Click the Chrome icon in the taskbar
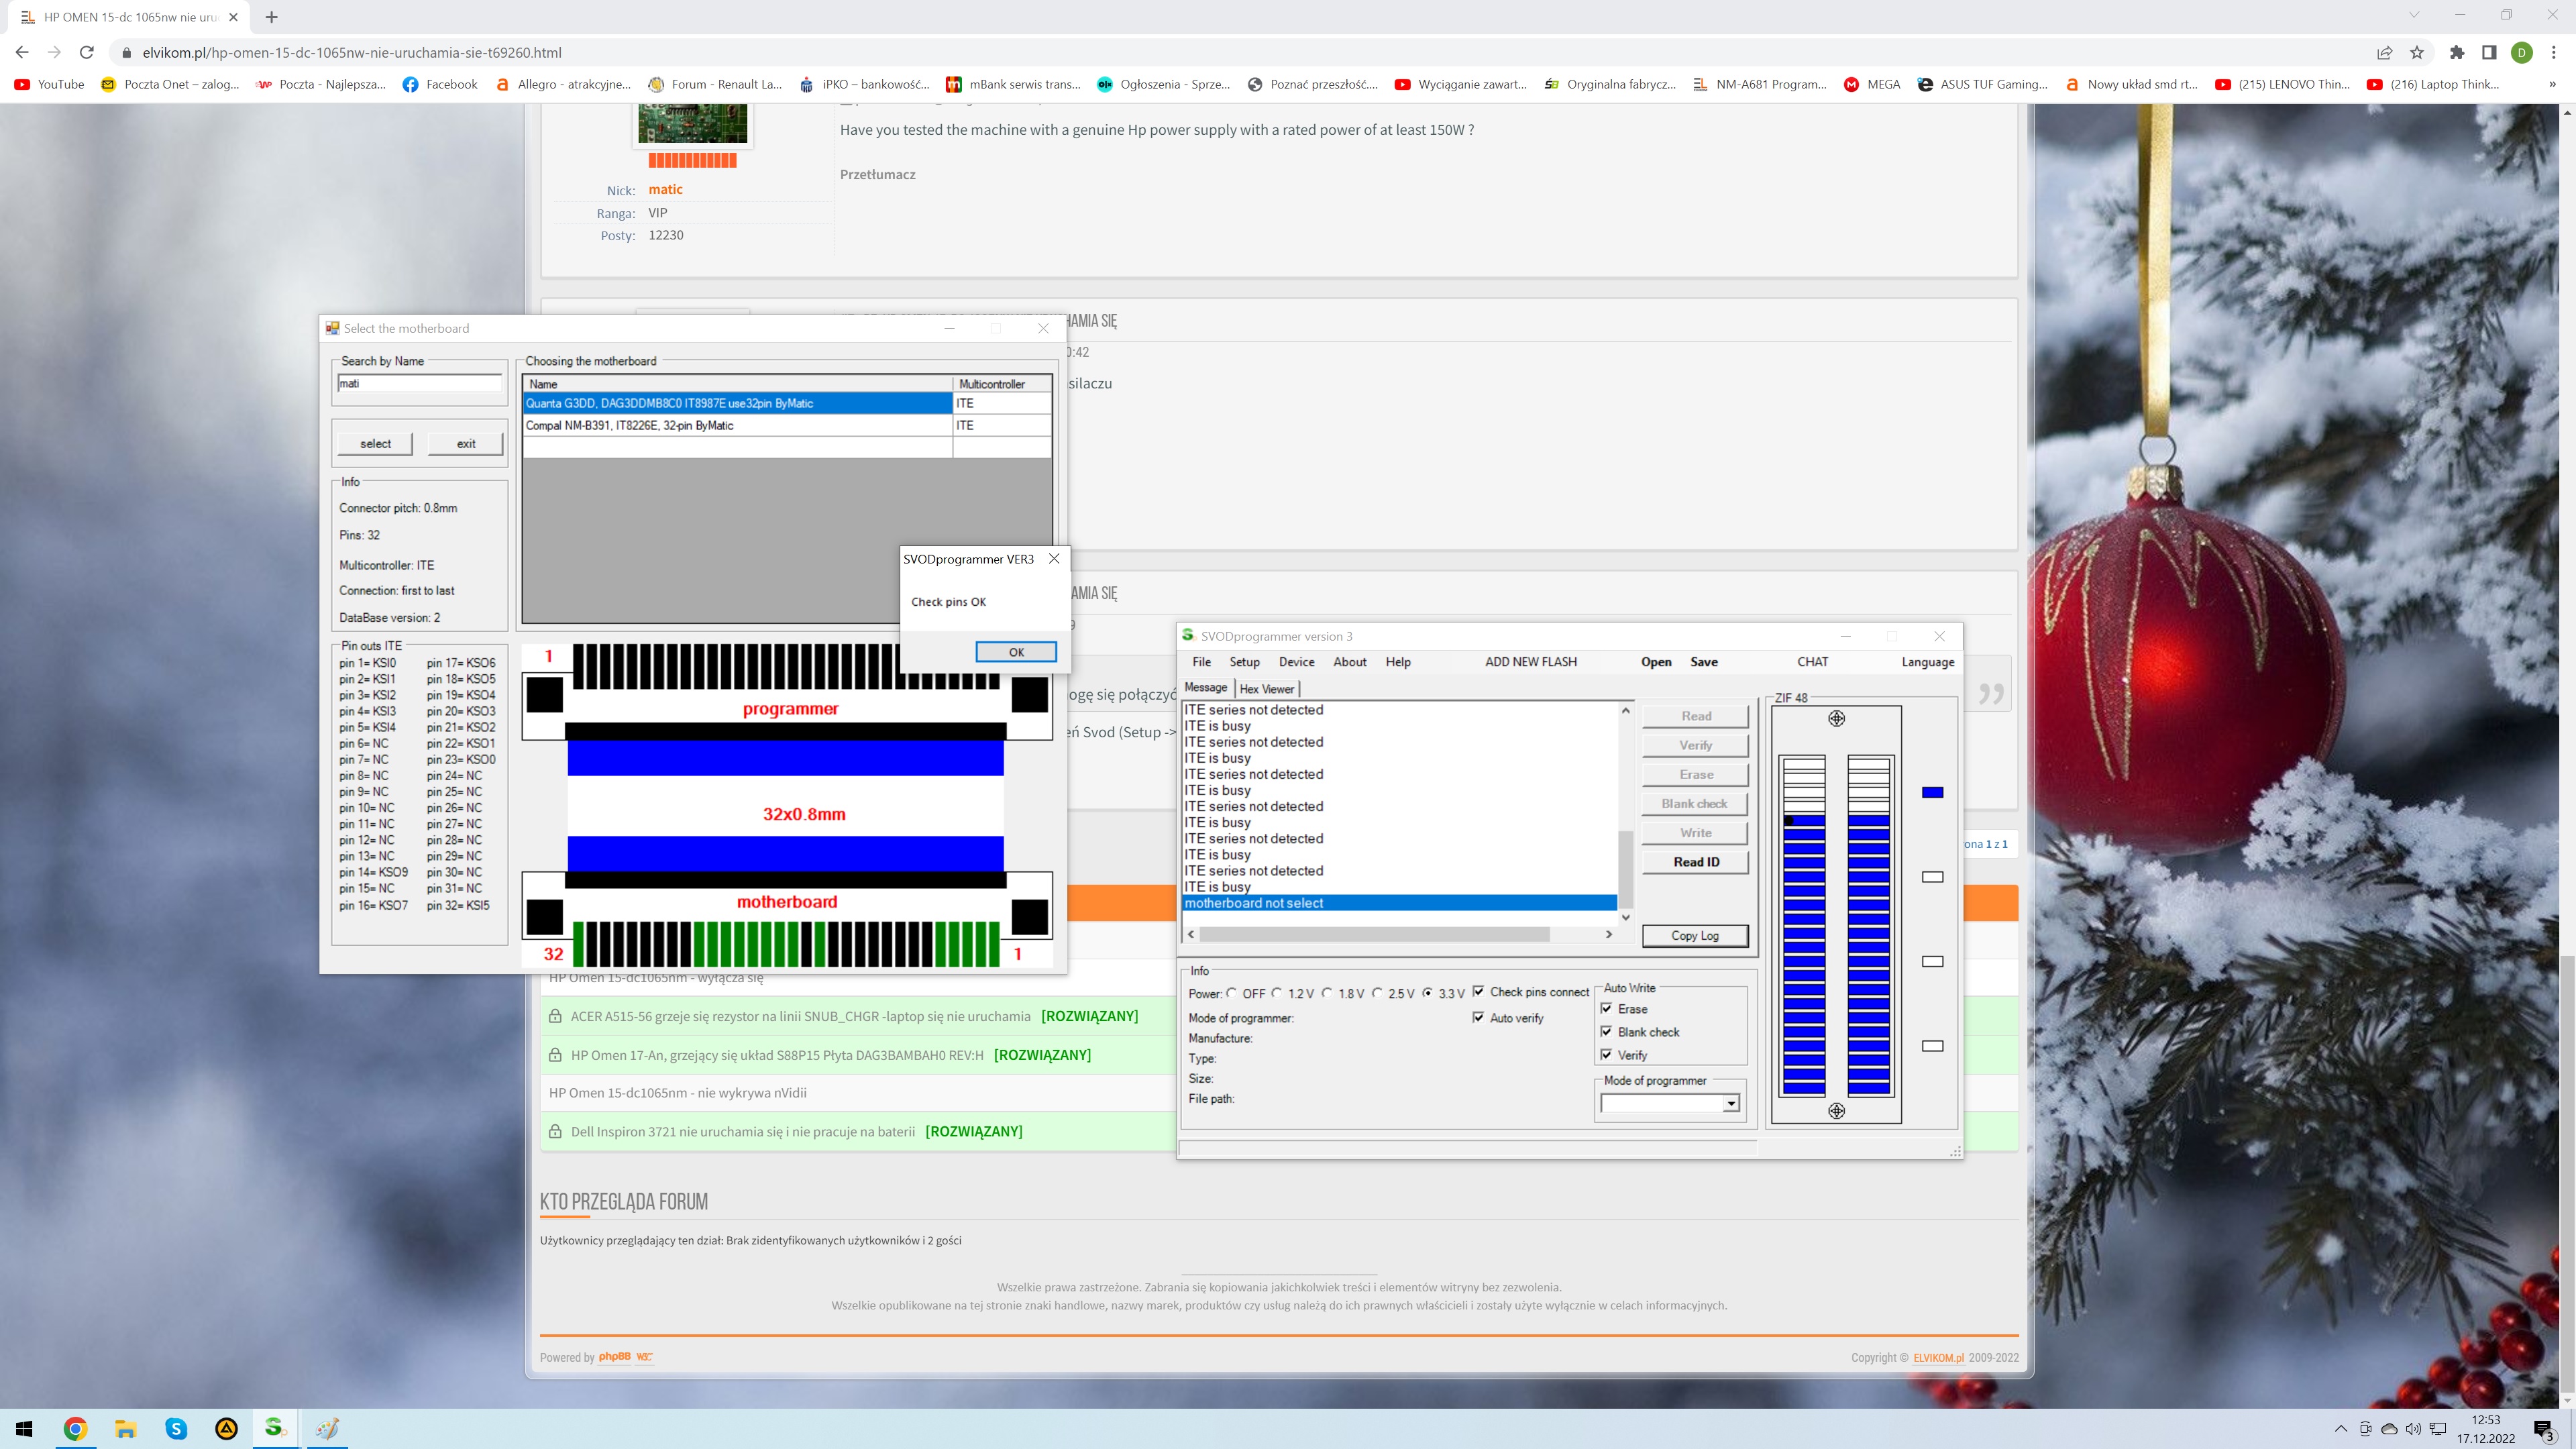Image resolution: width=2576 pixels, height=1449 pixels. click(75, 1428)
